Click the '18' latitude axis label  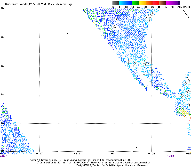2,38
